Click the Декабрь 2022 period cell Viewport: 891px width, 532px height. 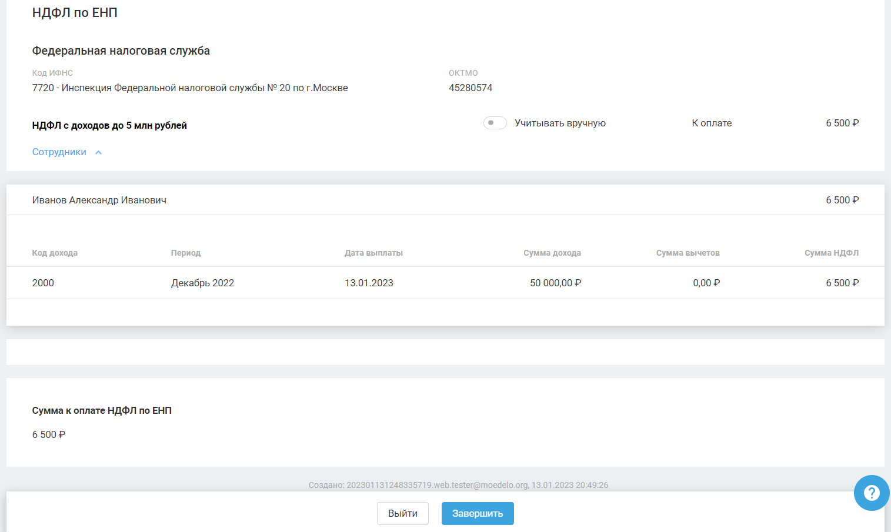[x=202, y=283]
